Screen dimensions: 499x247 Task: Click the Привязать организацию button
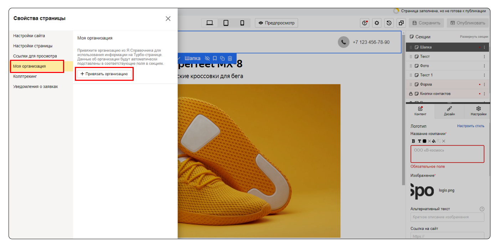[104, 74]
